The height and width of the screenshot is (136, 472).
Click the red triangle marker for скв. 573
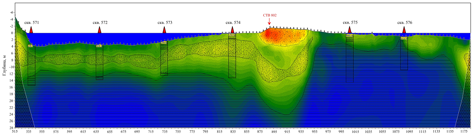point(164,30)
